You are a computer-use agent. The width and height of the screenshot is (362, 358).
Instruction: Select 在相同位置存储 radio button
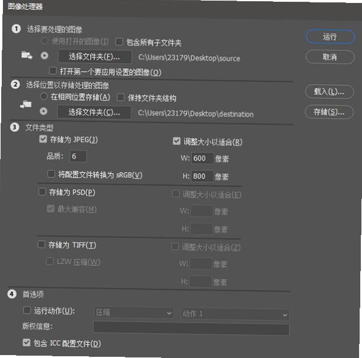pos(44,96)
